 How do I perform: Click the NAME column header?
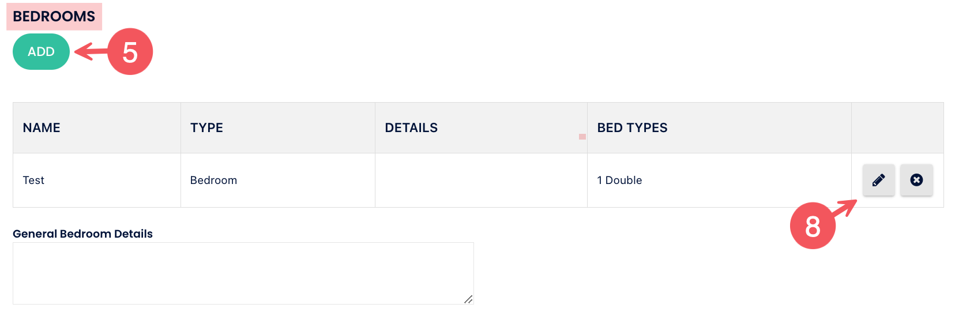tap(42, 128)
